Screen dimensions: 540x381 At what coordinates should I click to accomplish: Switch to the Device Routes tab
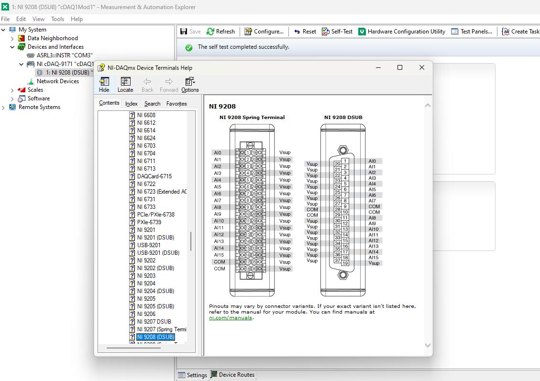coord(232,375)
